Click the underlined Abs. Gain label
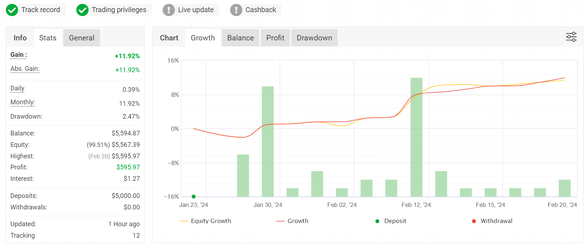This screenshot has height=248, width=586. click(25, 69)
